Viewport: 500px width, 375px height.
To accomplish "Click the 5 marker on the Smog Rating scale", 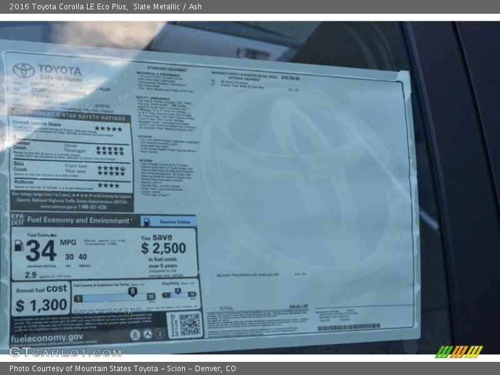I will (177, 291).
